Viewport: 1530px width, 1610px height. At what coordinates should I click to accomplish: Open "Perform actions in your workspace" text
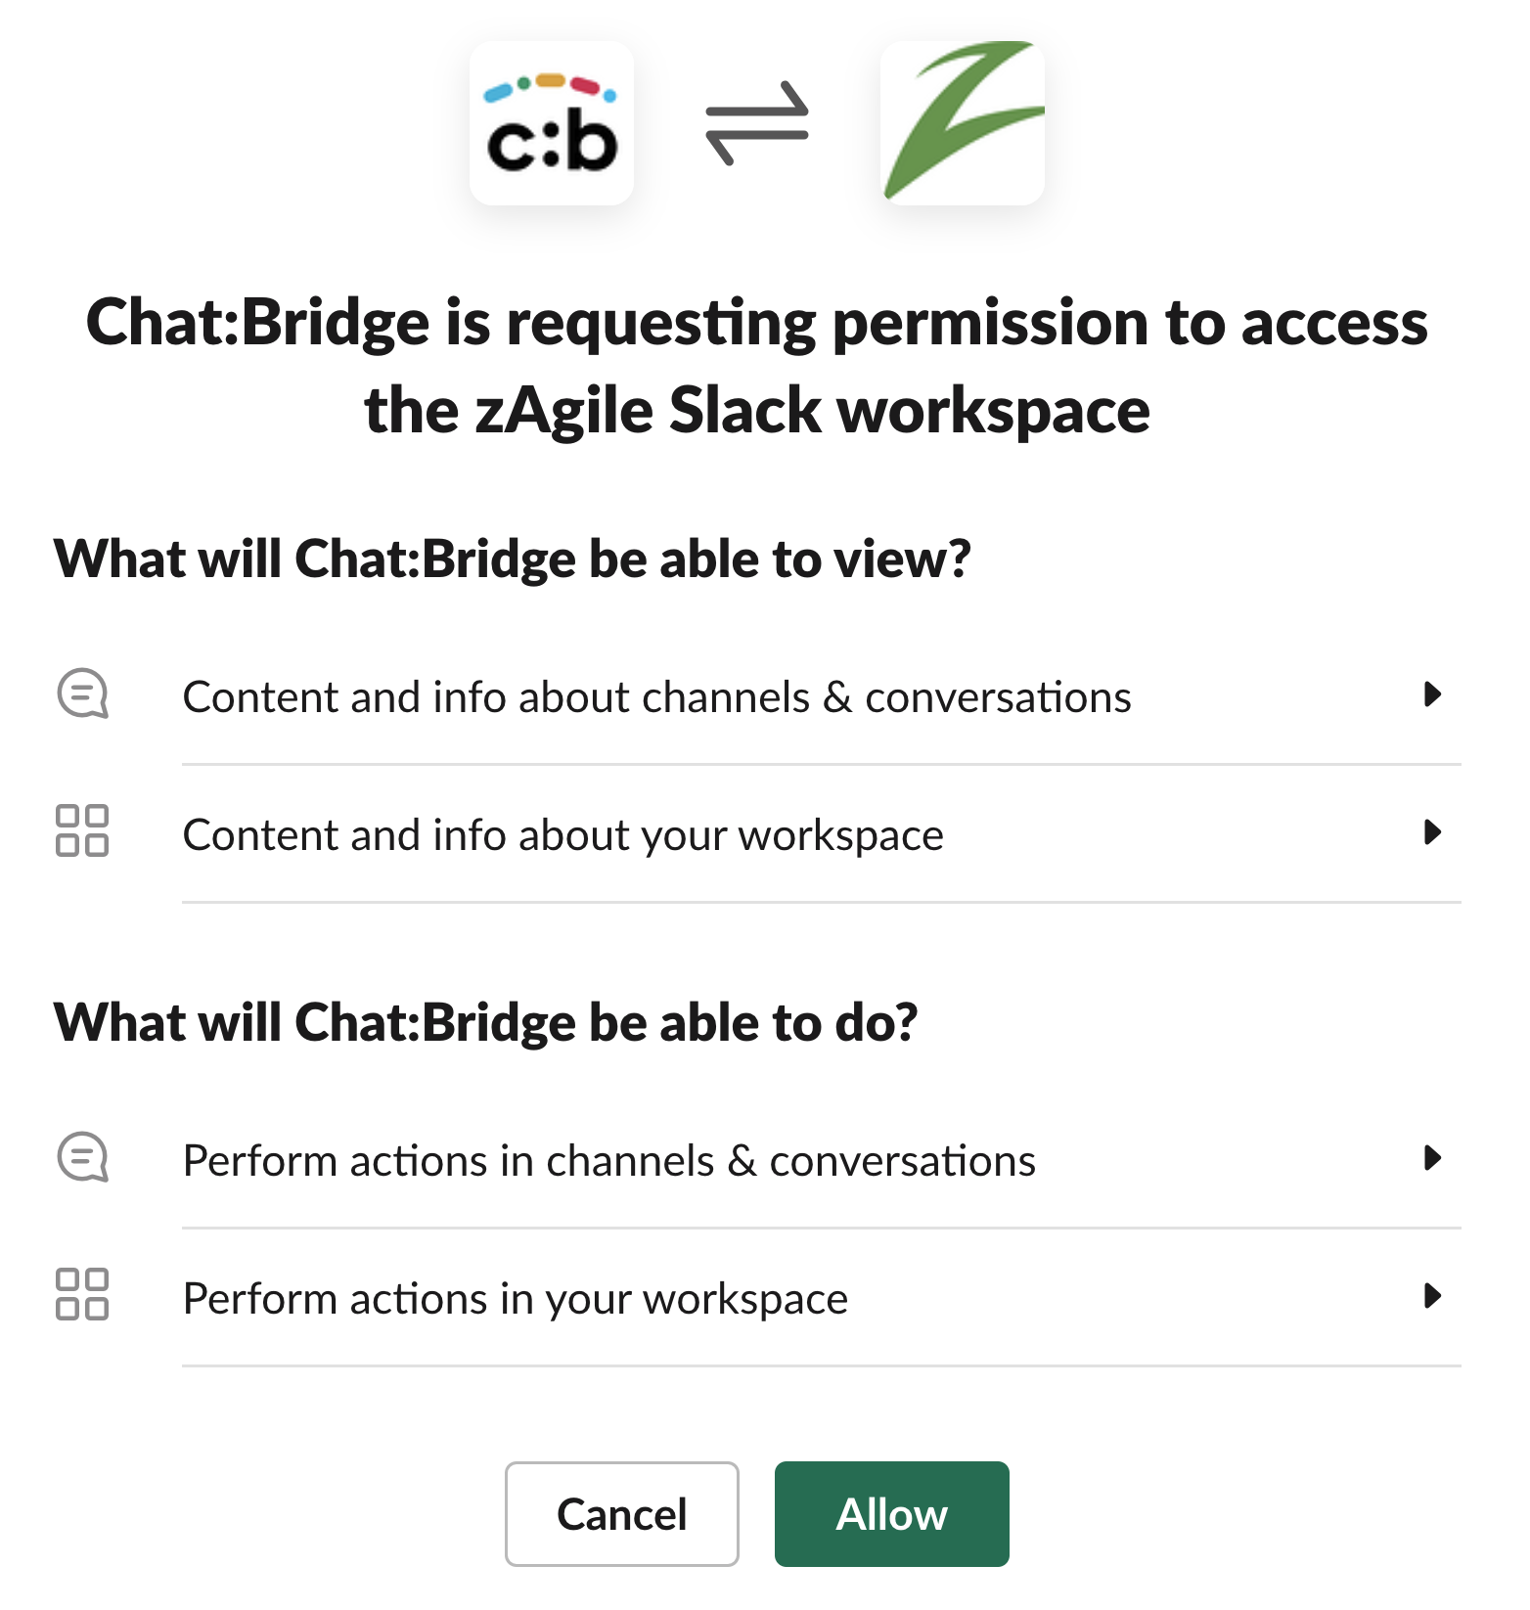[x=515, y=1299]
